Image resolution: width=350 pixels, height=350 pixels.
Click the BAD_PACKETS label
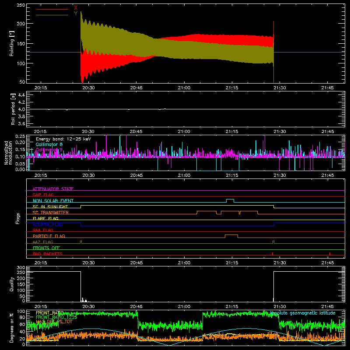48,254
